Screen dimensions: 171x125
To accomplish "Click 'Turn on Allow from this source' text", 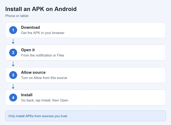I will pos(44,78).
